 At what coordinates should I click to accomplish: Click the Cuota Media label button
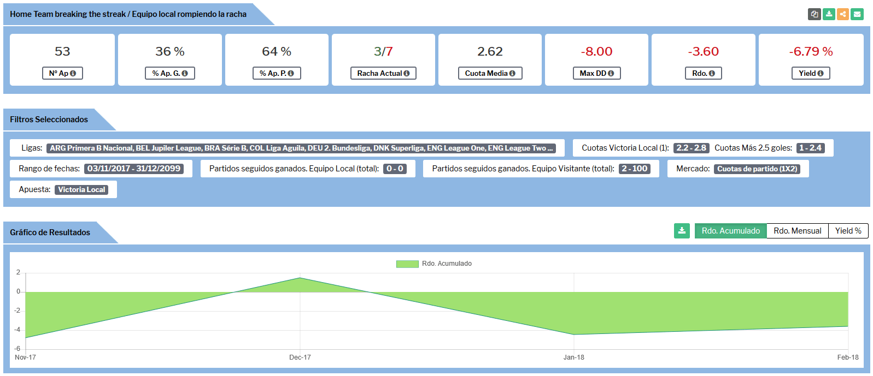(x=490, y=73)
